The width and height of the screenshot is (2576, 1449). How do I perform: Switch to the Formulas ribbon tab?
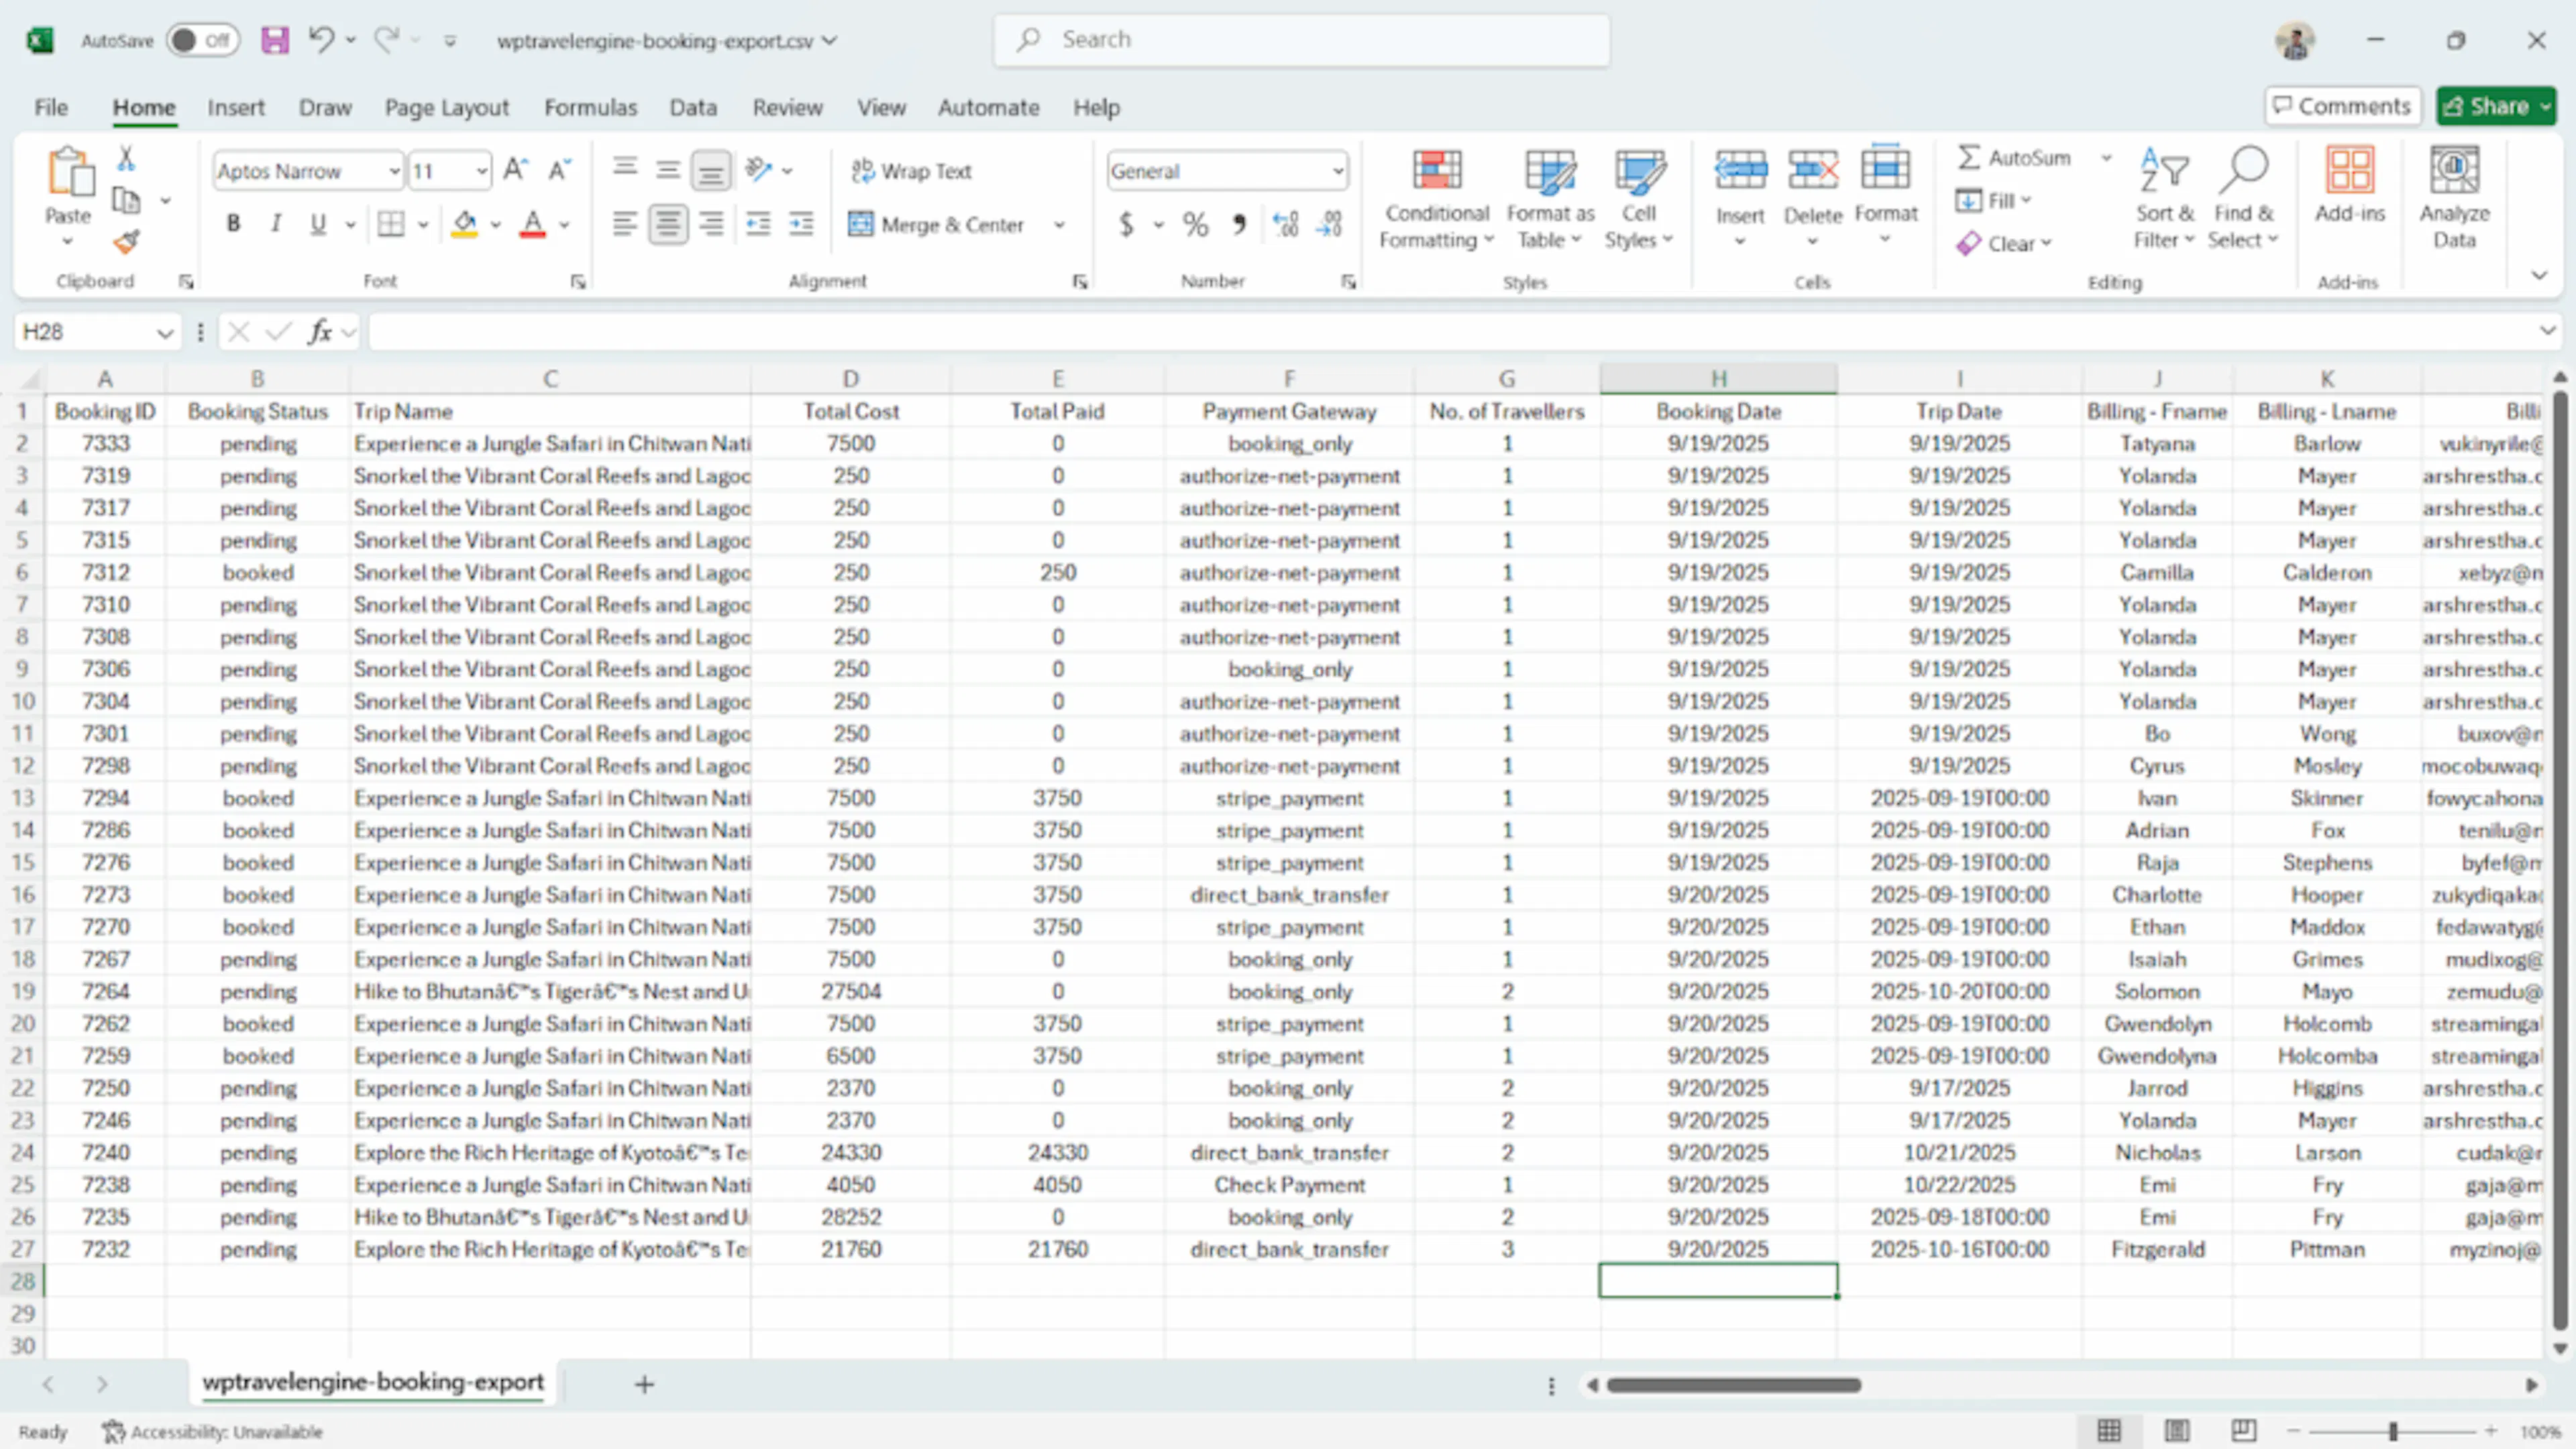(x=590, y=107)
